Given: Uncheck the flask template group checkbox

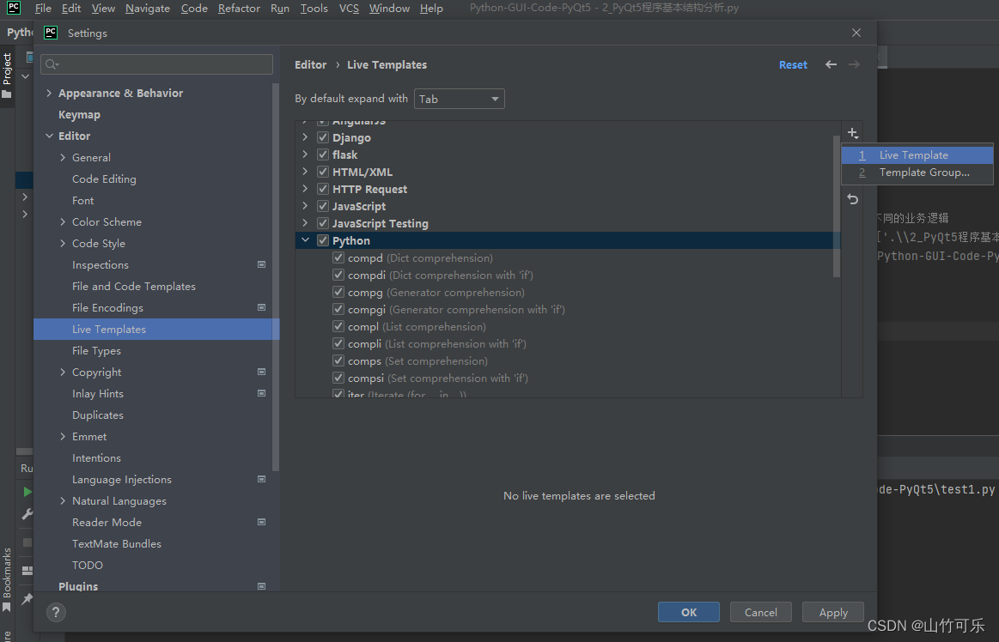Looking at the screenshot, I should (x=323, y=154).
